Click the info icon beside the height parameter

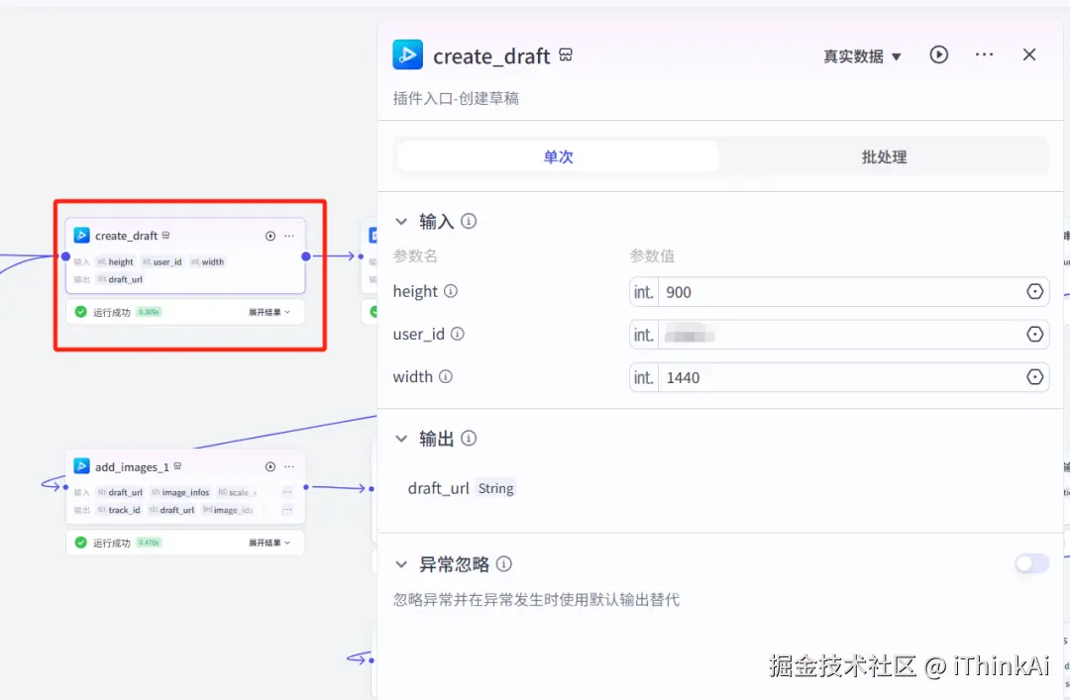(453, 292)
